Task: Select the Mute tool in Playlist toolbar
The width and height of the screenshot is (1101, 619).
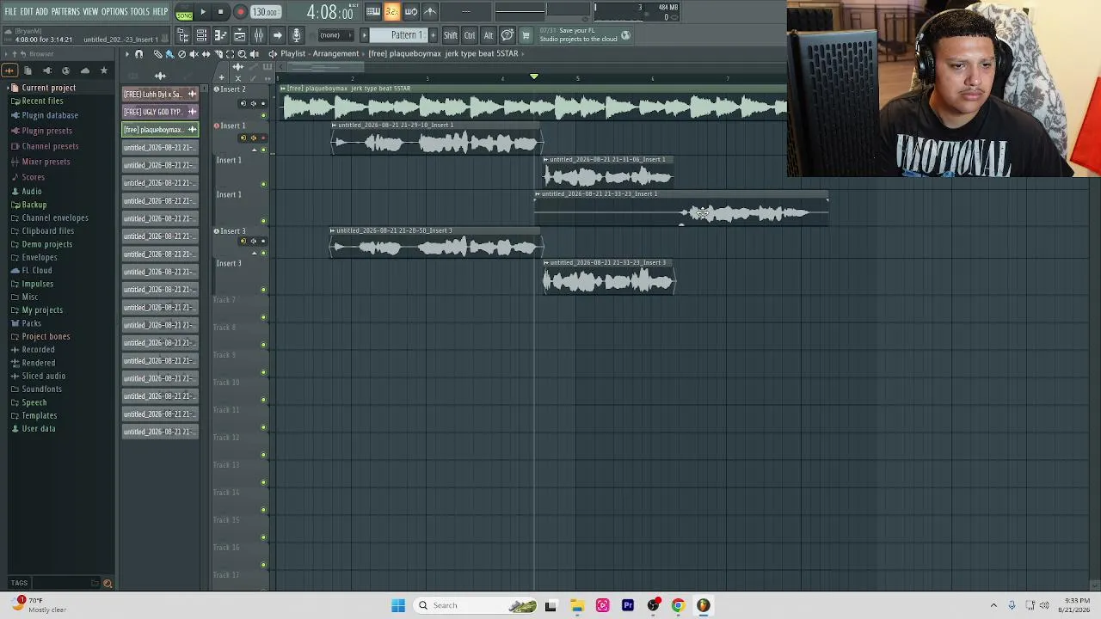Action: point(194,54)
